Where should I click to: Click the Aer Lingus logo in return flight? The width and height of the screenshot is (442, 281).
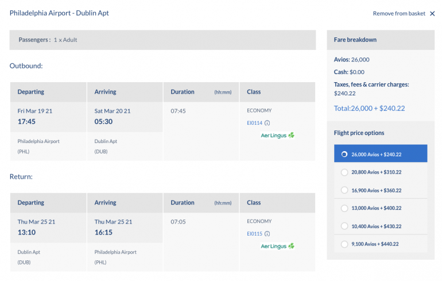click(277, 247)
